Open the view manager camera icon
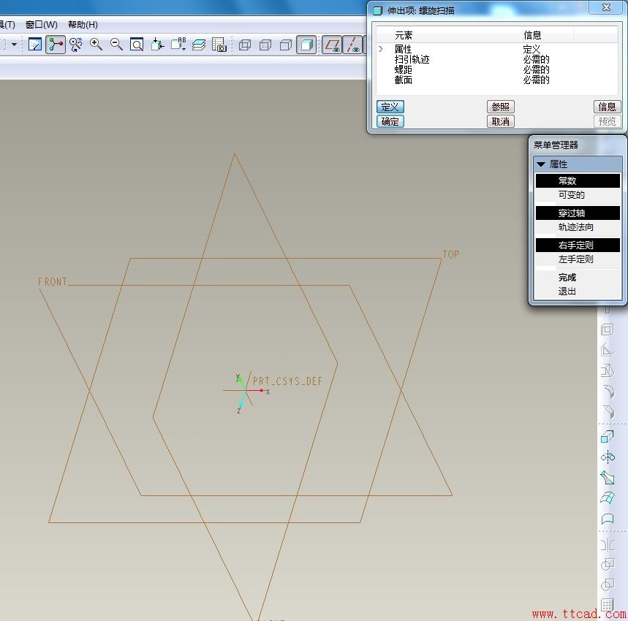The image size is (628, 621). point(219,45)
